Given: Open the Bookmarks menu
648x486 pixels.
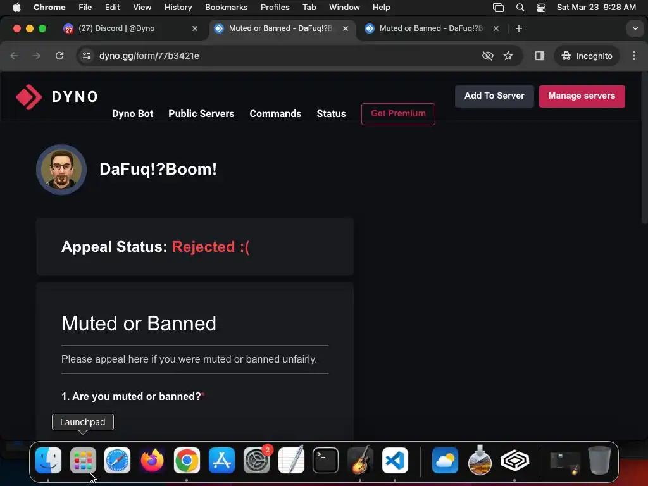Looking at the screenshot, I should coord(226,7).
